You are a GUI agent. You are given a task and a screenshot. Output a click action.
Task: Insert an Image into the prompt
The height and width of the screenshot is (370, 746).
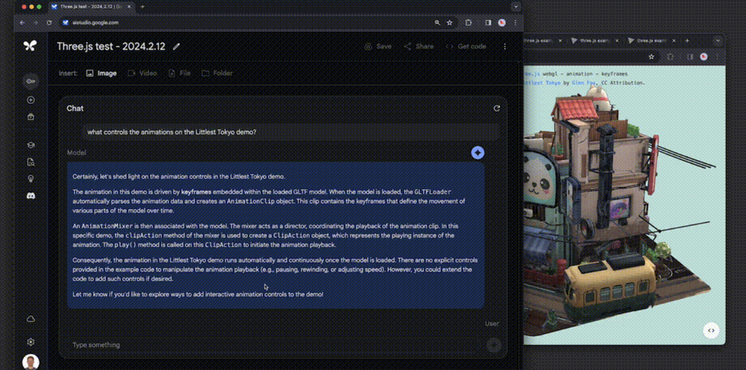point(102,73)
